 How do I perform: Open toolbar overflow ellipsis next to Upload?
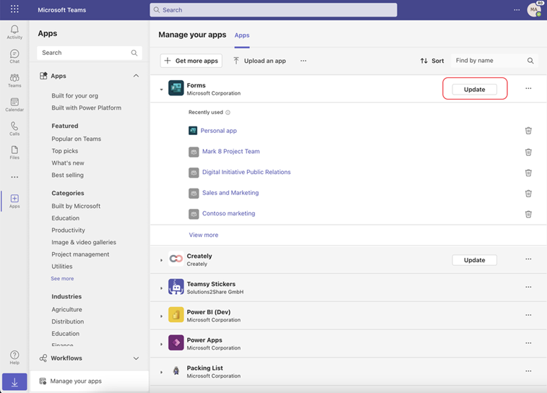(x=303, y=61)
